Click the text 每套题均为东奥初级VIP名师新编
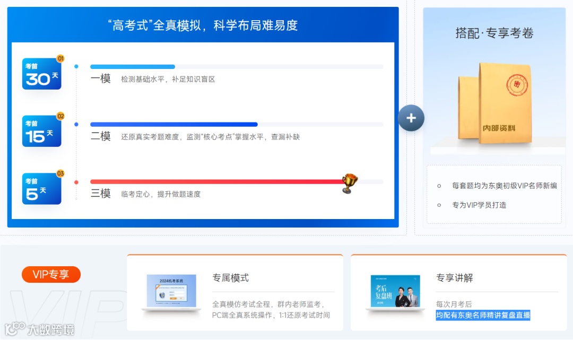The image size is (573, 340). tap(505, 186)
